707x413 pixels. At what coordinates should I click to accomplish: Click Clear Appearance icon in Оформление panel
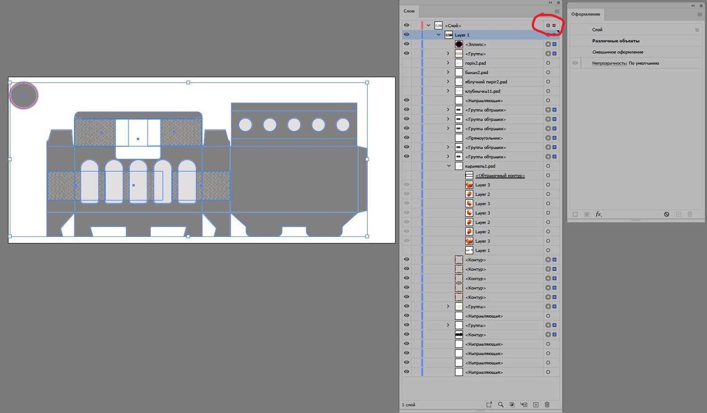pyautogui.click(x=666, y=214)
